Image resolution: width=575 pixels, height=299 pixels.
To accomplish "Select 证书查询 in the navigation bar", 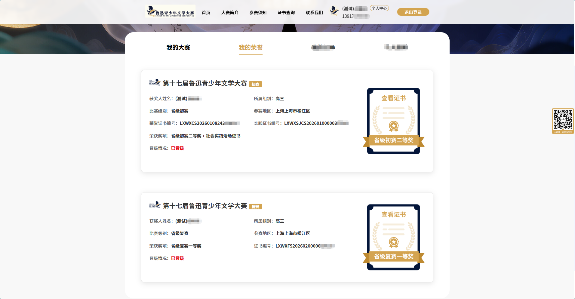I will pyautogui.click(x=286, y=13).
